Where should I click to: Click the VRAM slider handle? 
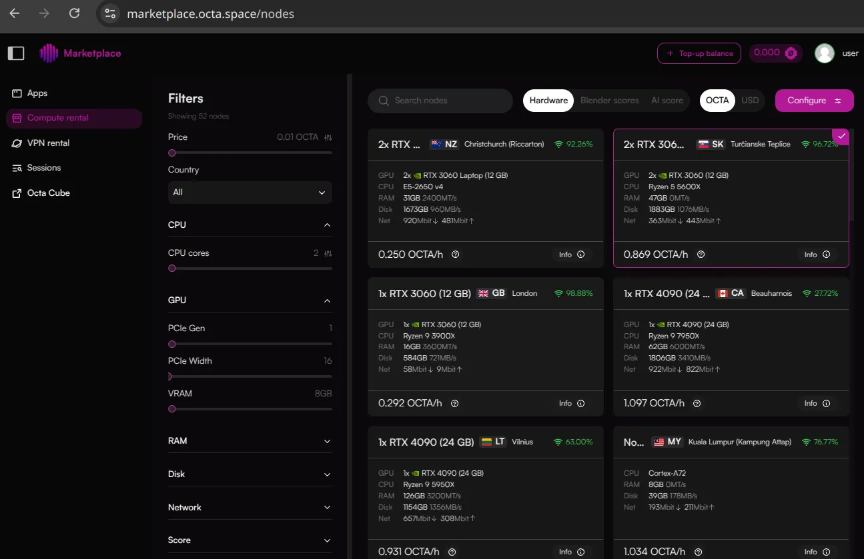172,408
